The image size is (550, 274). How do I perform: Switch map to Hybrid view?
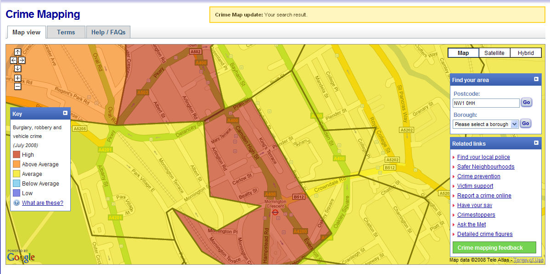(526, 53)
